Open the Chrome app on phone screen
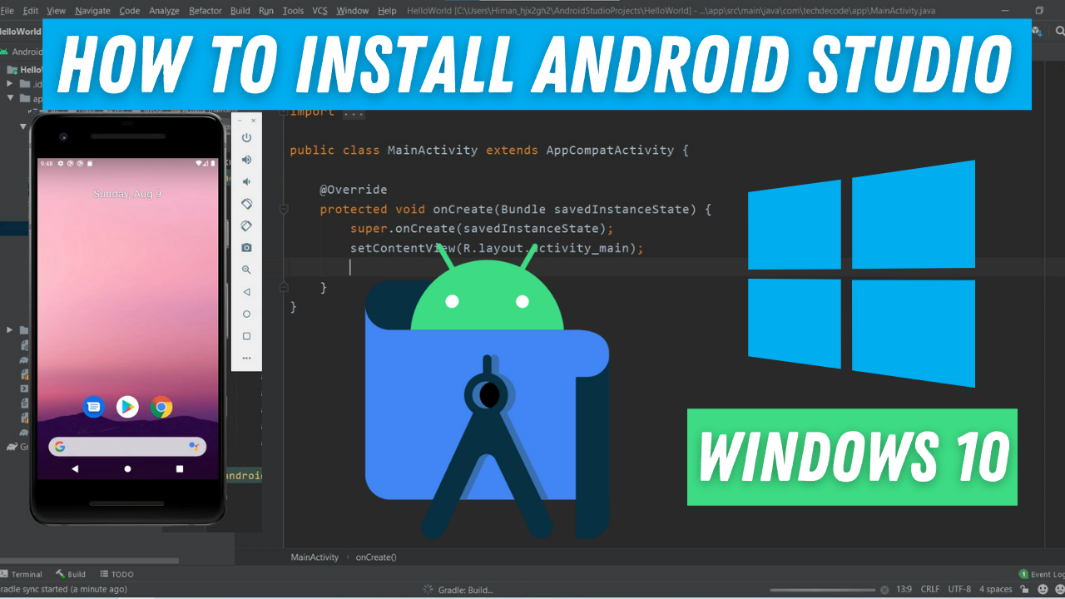1065x599 pixels. [161, 407]
